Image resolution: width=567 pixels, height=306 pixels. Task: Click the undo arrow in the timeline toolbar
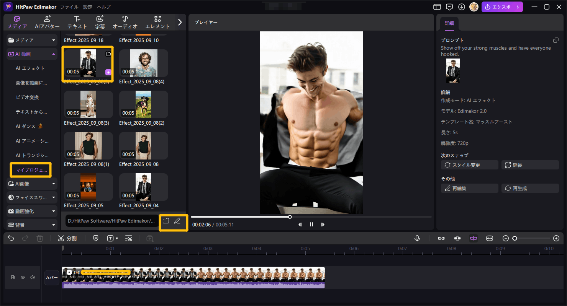click(x=11, y=238)
